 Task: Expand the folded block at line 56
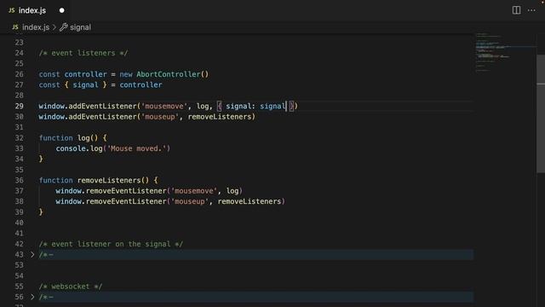click(x=32, y=297)
